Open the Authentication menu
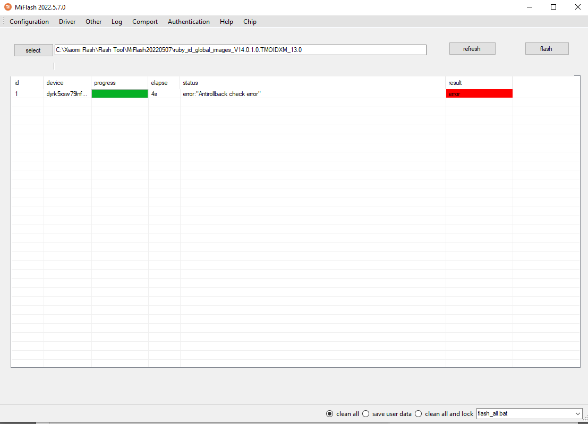588x424 pixels. [x=189, y=22]
